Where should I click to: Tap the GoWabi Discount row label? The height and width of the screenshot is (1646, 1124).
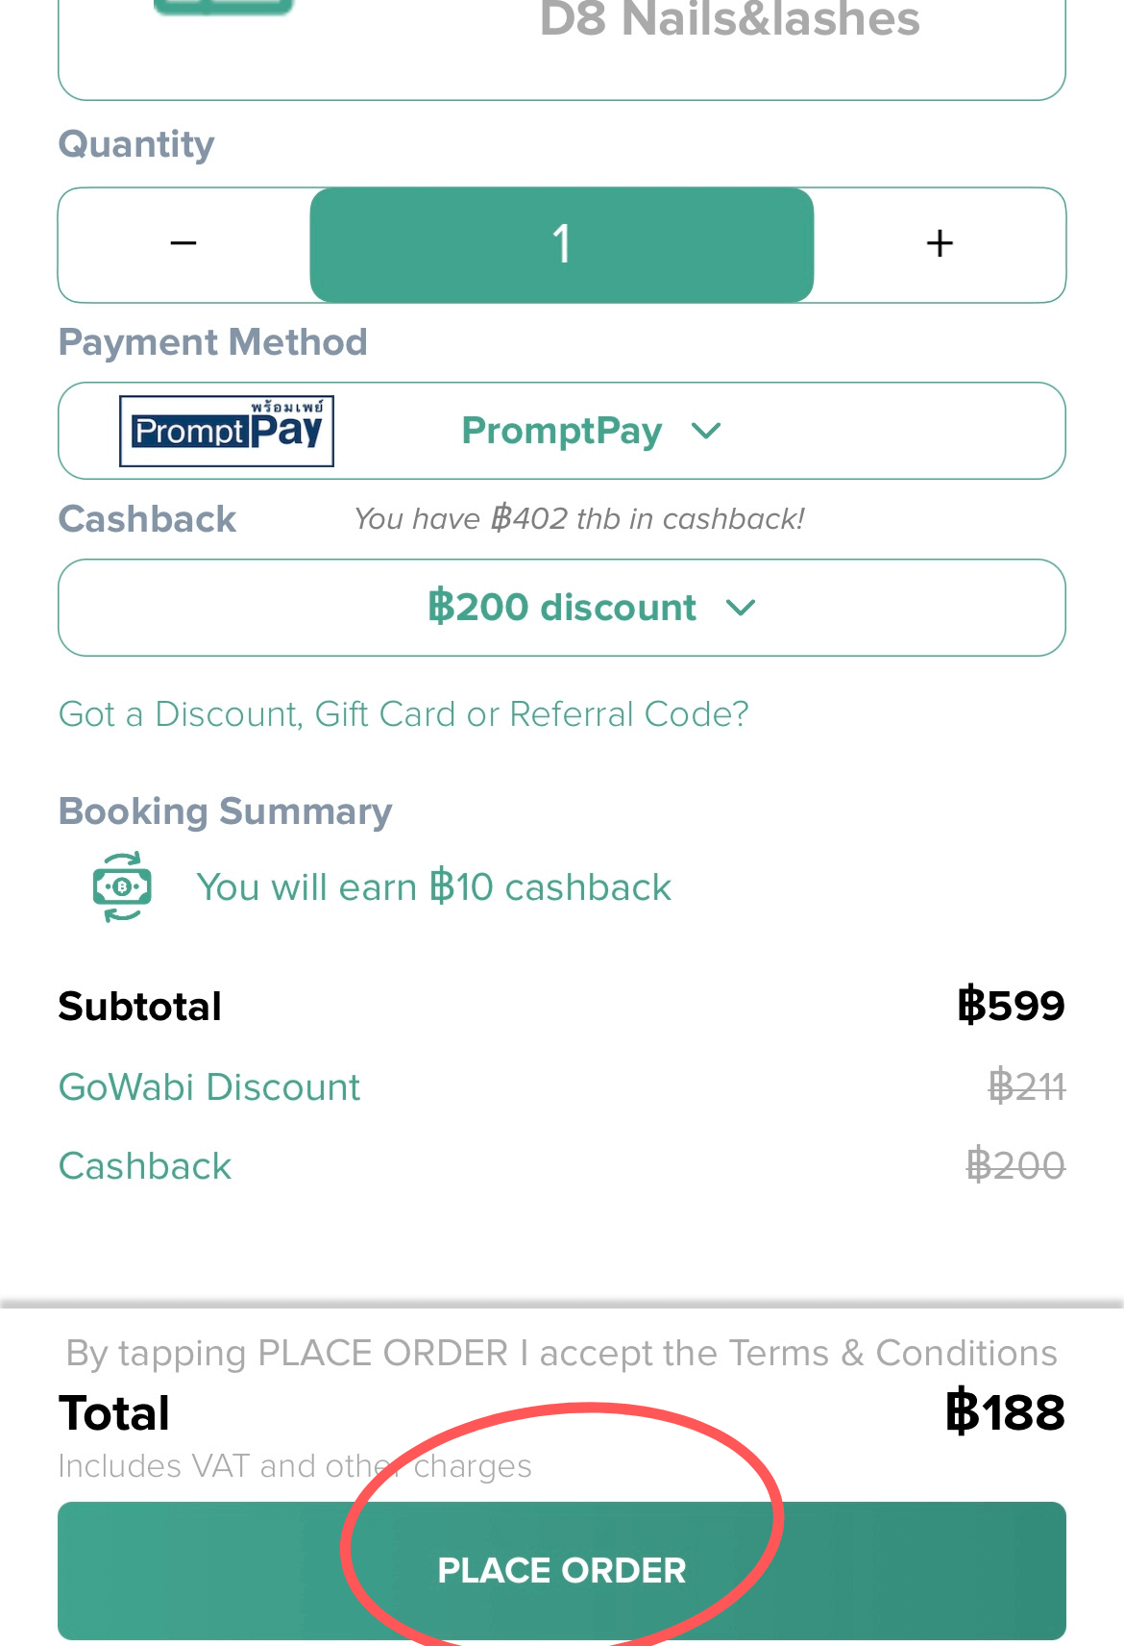click(209, 1087)
